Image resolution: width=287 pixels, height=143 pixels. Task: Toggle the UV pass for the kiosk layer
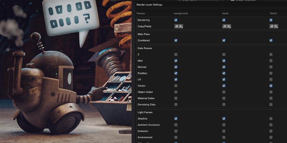pyautogui.click(x=224, y=80)
